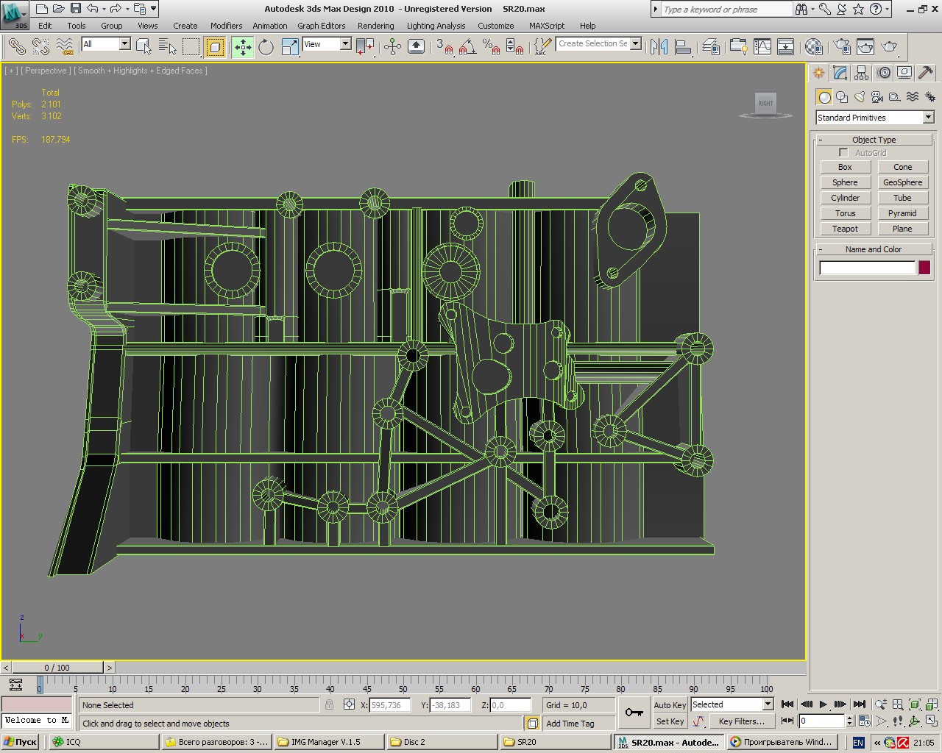Open the Modifiers menu

point(226,26)
